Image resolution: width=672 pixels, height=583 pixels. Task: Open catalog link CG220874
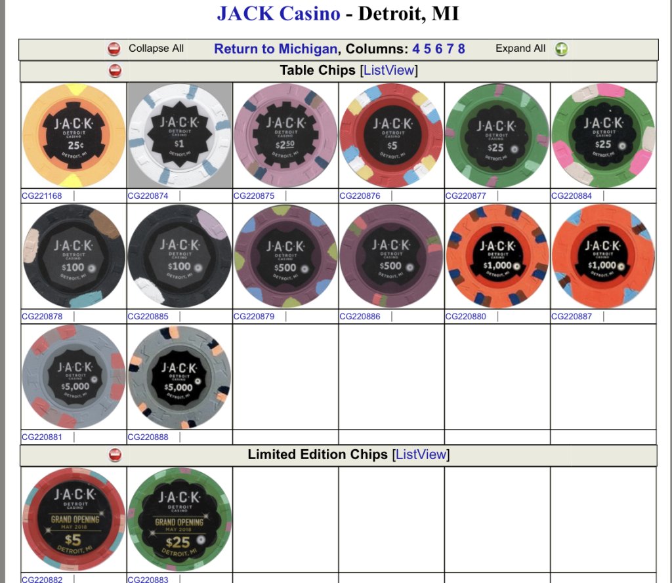click(x=148, y=196)
